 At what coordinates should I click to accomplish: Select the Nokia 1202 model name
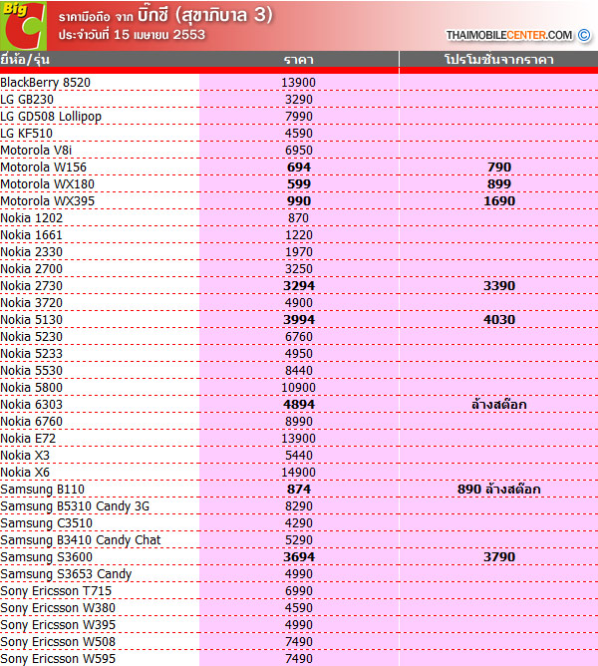click(32, 218)
